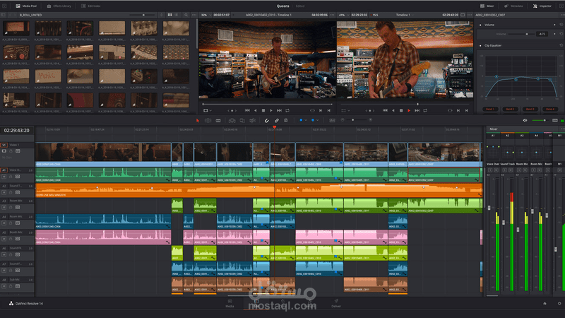Click the timeline zoom-out minus button
565x318 pixels.
pos(343,120)
